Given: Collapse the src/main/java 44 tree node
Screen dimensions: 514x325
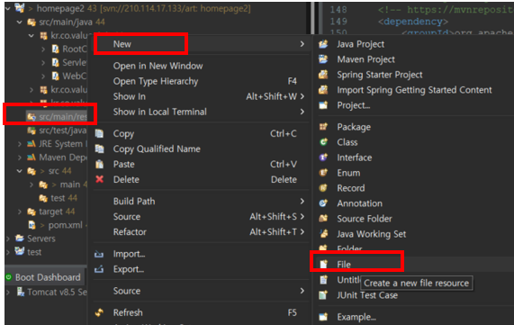Looking at the screenshot, I should (x=19, y=22).
